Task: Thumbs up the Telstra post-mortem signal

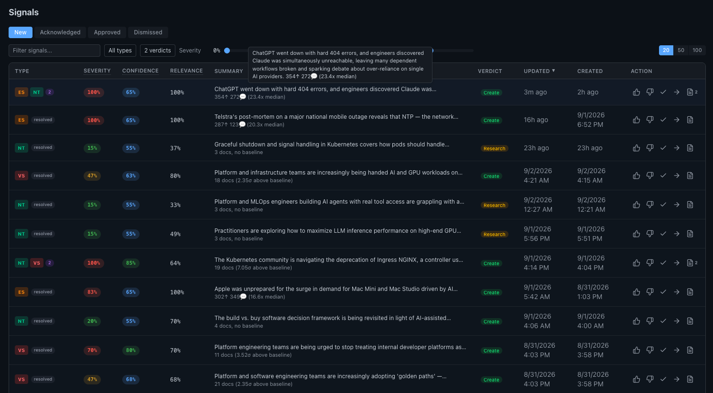Action: point(637,120)
